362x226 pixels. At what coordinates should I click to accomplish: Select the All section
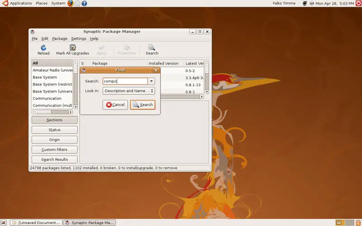coord(52,63)
